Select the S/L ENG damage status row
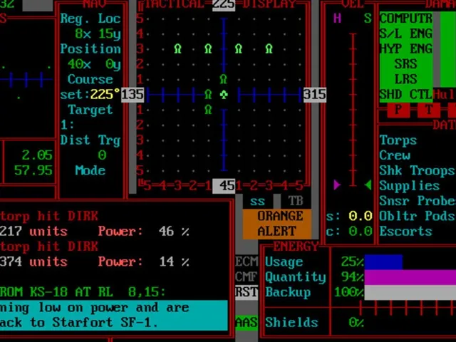The image size is (456, 342). [406, 33]
